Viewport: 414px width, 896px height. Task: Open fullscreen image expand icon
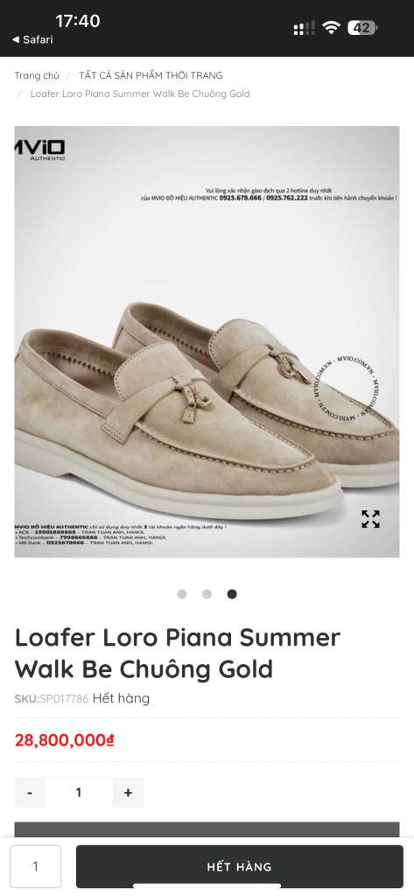pyautogui.click(x=370, y=519)
